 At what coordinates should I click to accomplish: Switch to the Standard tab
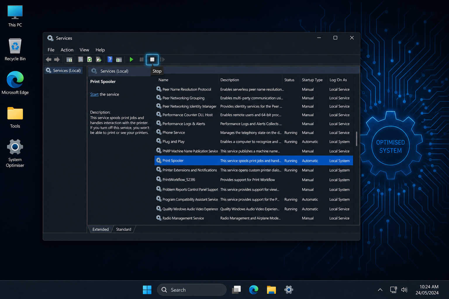coord(124,229)
